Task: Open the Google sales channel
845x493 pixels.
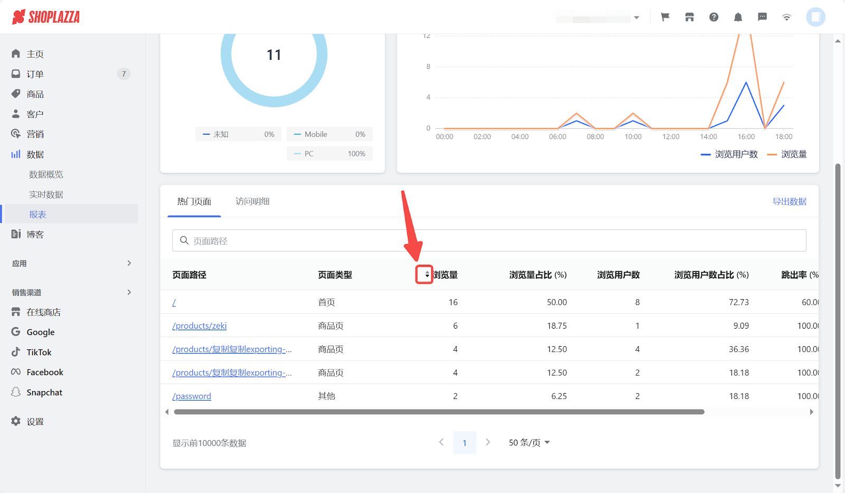Action: coord(40,332)
